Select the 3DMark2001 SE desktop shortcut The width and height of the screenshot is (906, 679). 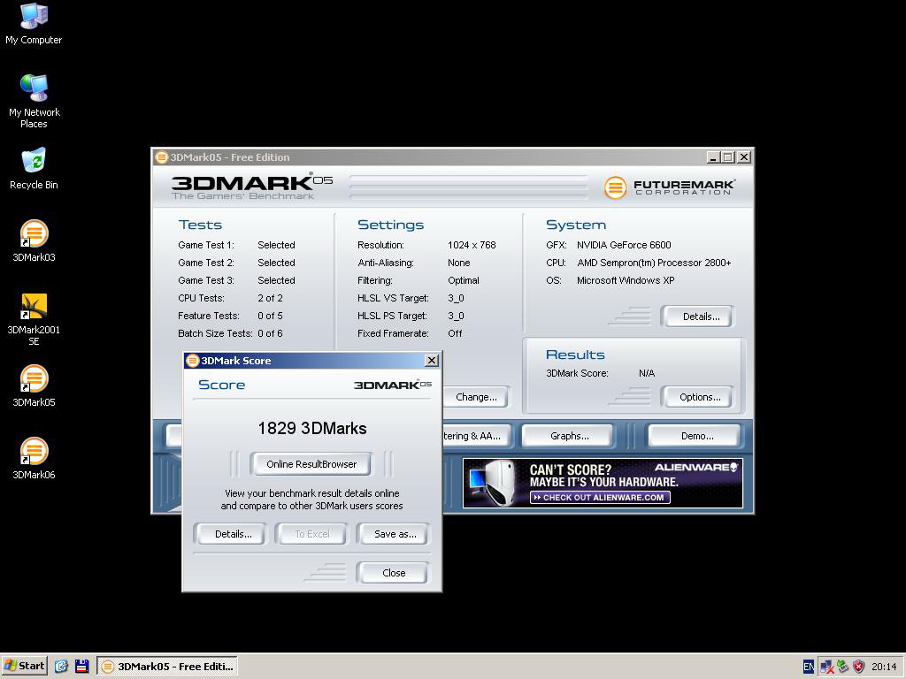coord(34,319)
